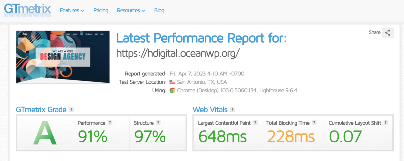404x161 pixels.
Task: Click the 91% Performance score
Action: (x=93, y=137)
